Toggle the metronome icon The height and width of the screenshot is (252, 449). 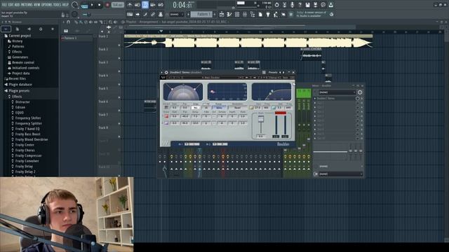coord(129,5)
